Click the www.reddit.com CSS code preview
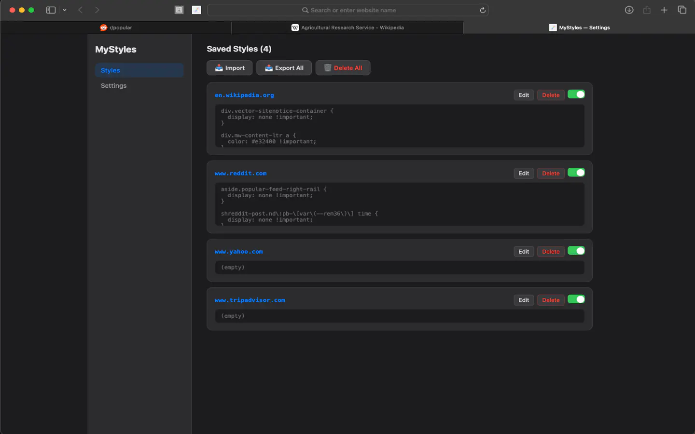The image size is (695, 434). tap(400, 204)
